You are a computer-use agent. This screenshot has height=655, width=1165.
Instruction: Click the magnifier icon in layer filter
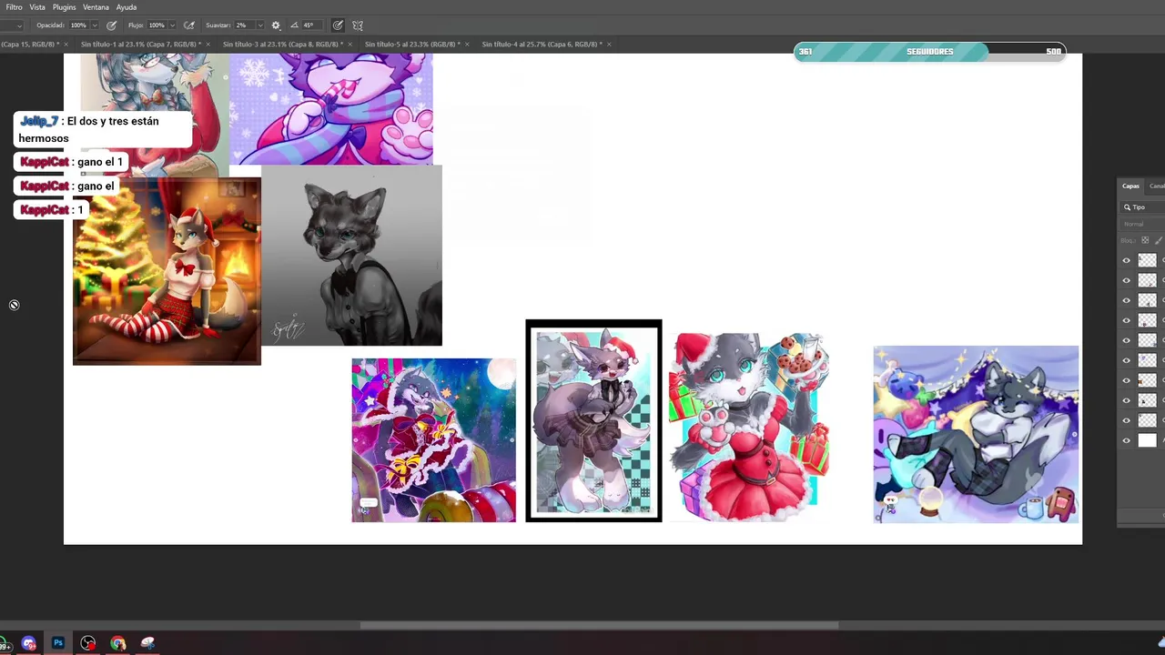click(x=1127, y=207)
